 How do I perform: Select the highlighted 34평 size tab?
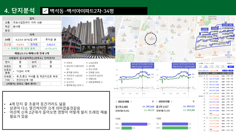coord(206,67)
